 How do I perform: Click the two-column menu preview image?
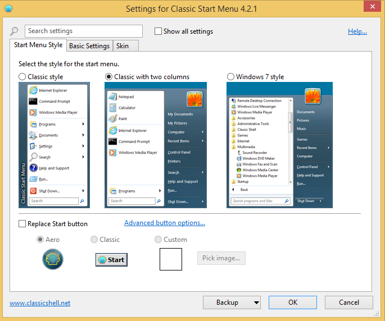pyautogui.click(x=156, y=145)
